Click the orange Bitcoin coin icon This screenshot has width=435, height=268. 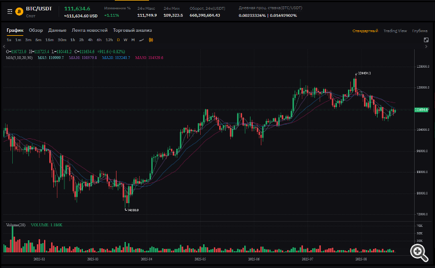tap(19, 11)
